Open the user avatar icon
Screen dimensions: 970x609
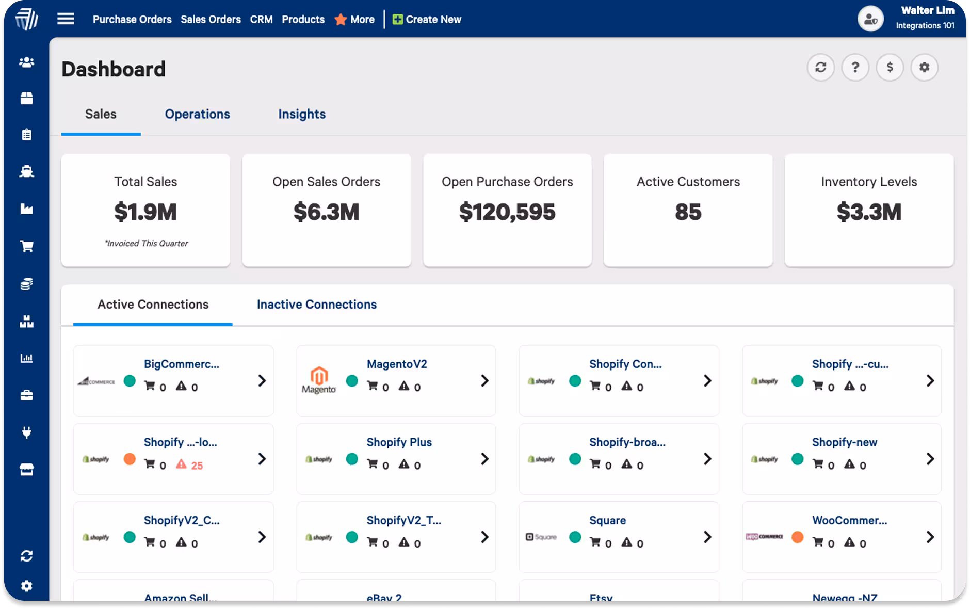click(x=870, y=19)
